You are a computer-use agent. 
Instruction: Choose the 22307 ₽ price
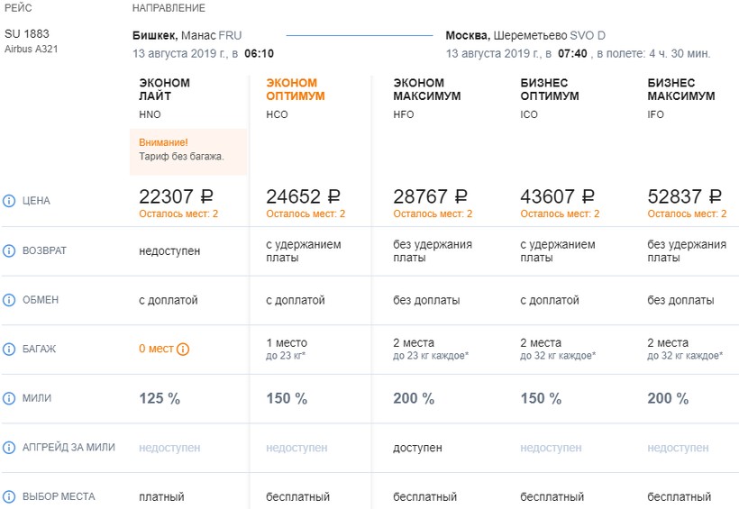(176, 196)
